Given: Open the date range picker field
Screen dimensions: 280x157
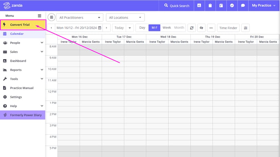Looking at the screenshot, I should click(79, 28).
